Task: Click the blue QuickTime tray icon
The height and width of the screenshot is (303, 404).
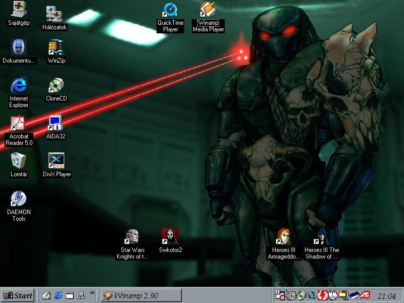Action: 312,295
